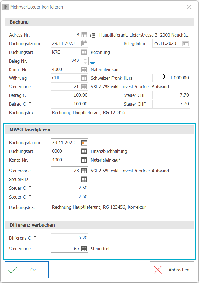The height and width of the screenshot is (283, 199).
Task: Click the 'VSt 7.7% exkl. Invest./übriger Aufwand' text
Action: click(x=130, y=87)
